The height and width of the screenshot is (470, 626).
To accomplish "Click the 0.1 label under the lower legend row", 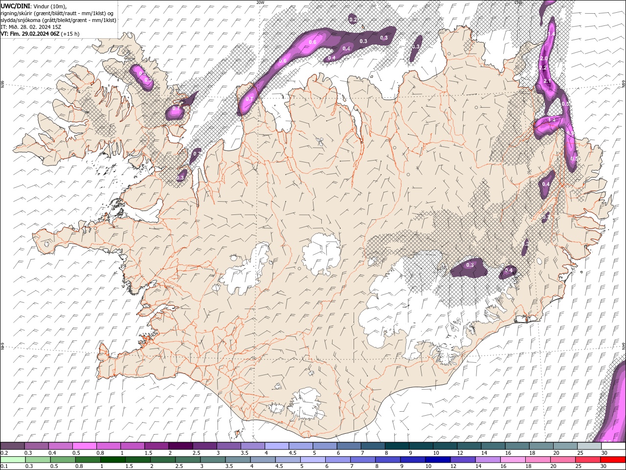I will pyautogui.click(x=4, y=467).
